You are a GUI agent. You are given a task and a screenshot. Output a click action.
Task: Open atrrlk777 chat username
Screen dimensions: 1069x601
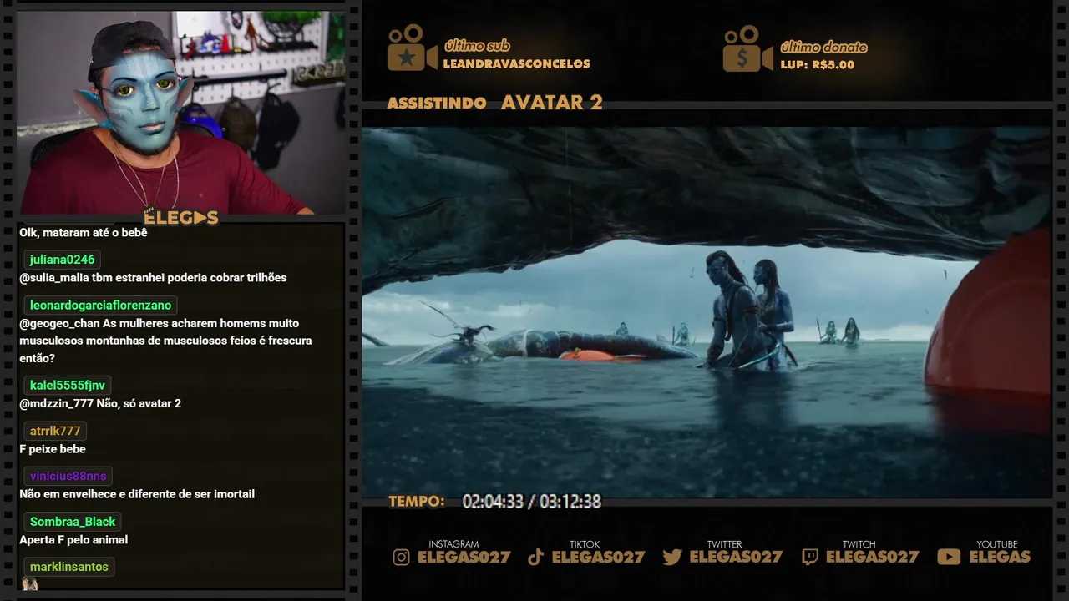pyautogui.click(x=55, y=432)
